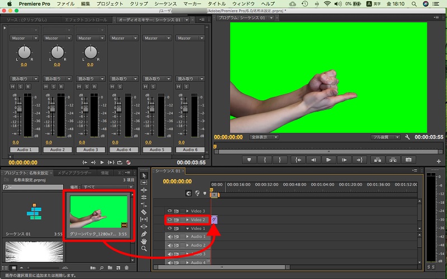Mute the Audio 1 mixer track with M
This screenshot has height=279, width=447.
tap(13, 87)
